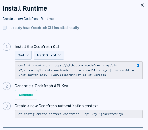The height and width of the screenshot is (130, 148).
Task: Check the Codefresh CLI installed locally checkbox
Action: pyautogui.click(x=5, y=28)
